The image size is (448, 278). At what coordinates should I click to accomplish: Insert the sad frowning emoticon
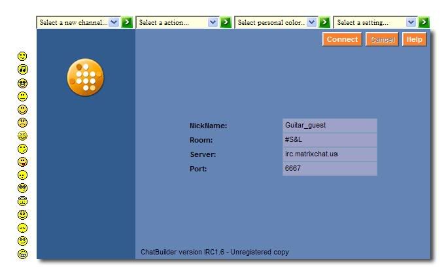pyautogui.click(x=23, y=122)
